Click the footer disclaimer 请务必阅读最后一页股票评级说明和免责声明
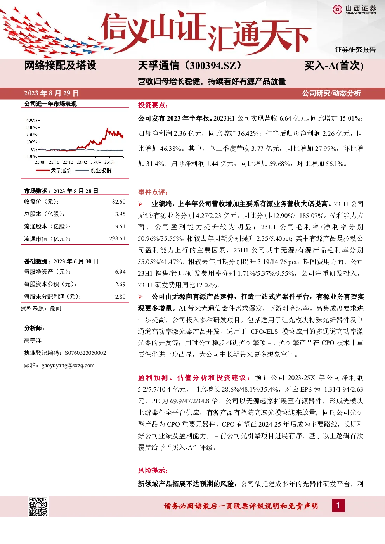Viewport: 385px width, 544px height. (x=241, y=506)
